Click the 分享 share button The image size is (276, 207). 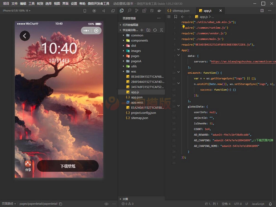pyautogui.click(x=28, y=166)
